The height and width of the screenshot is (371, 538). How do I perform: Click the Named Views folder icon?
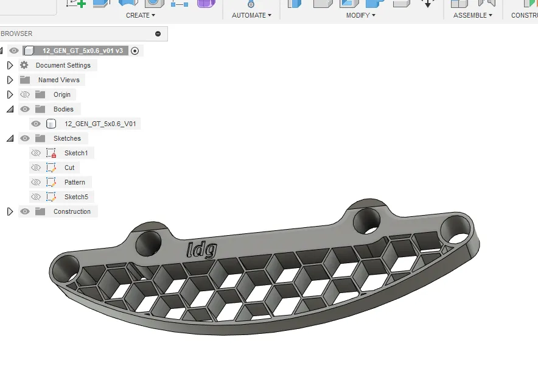25,80
